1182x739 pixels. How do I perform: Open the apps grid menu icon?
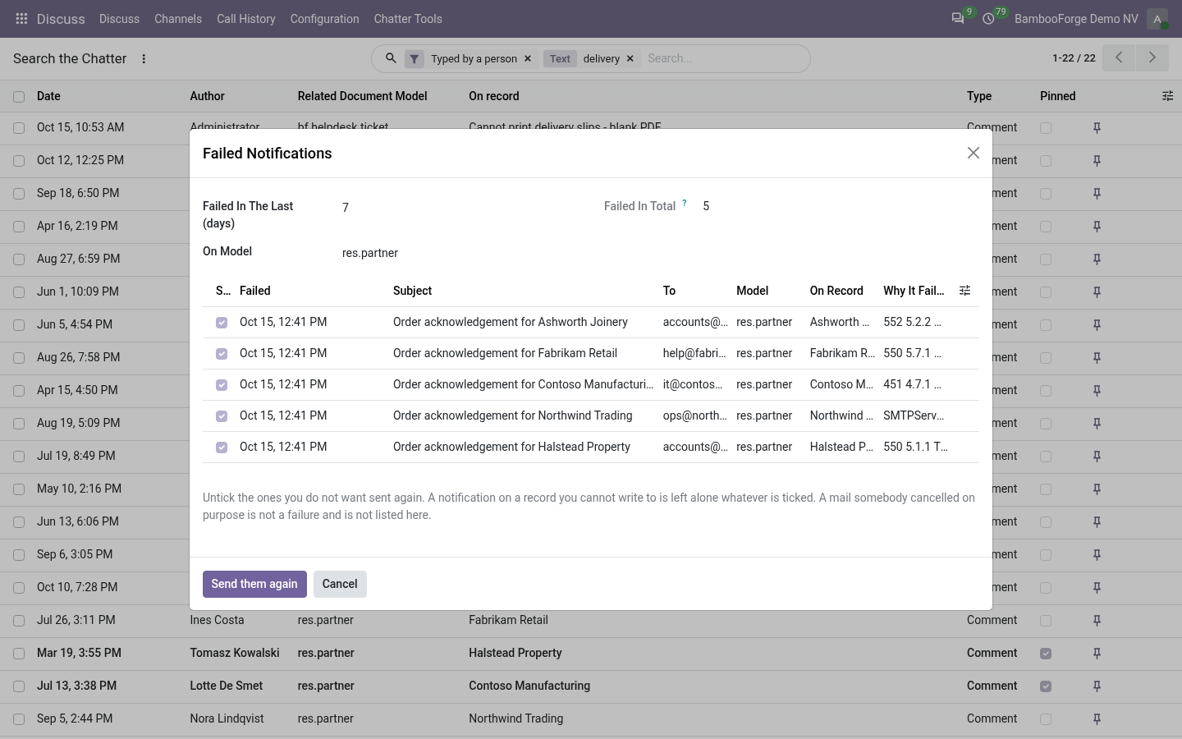22,18
